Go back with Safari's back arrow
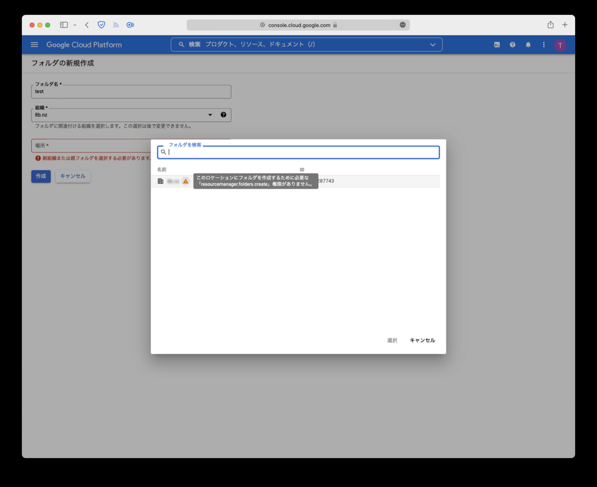Image resolution: width=597 pixels, height=487 pixels. tap(87, 25)
